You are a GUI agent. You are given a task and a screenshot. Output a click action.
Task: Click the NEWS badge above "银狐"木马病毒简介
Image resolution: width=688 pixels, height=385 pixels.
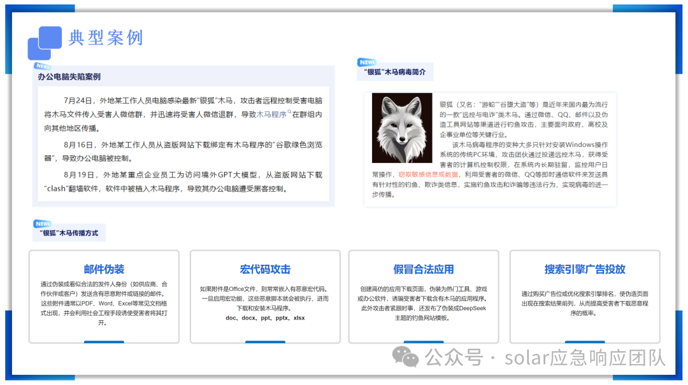pos(367,62)
